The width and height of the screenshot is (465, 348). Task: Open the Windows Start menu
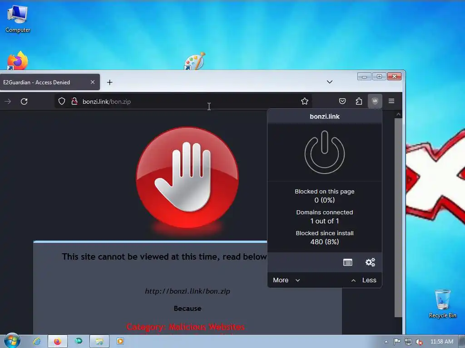click(12, 341)
